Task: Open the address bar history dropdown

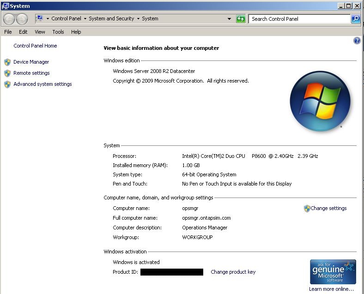Action: tap(230, 19)
